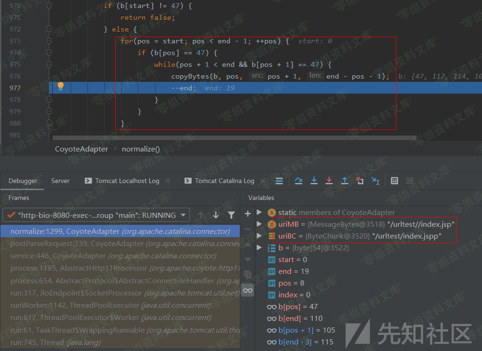The height and width of the screenshot is (351, 482).
Task: Click the red Force Step Into icon
Action: tap(329, 181)
